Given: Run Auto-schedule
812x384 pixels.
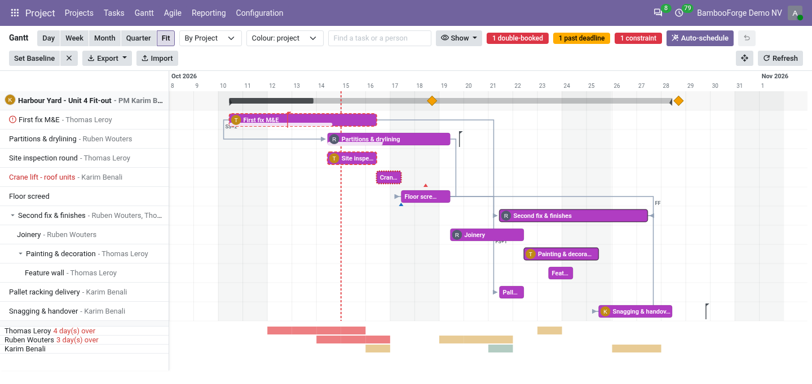Looking at the screenshot, I should (700, 38).
